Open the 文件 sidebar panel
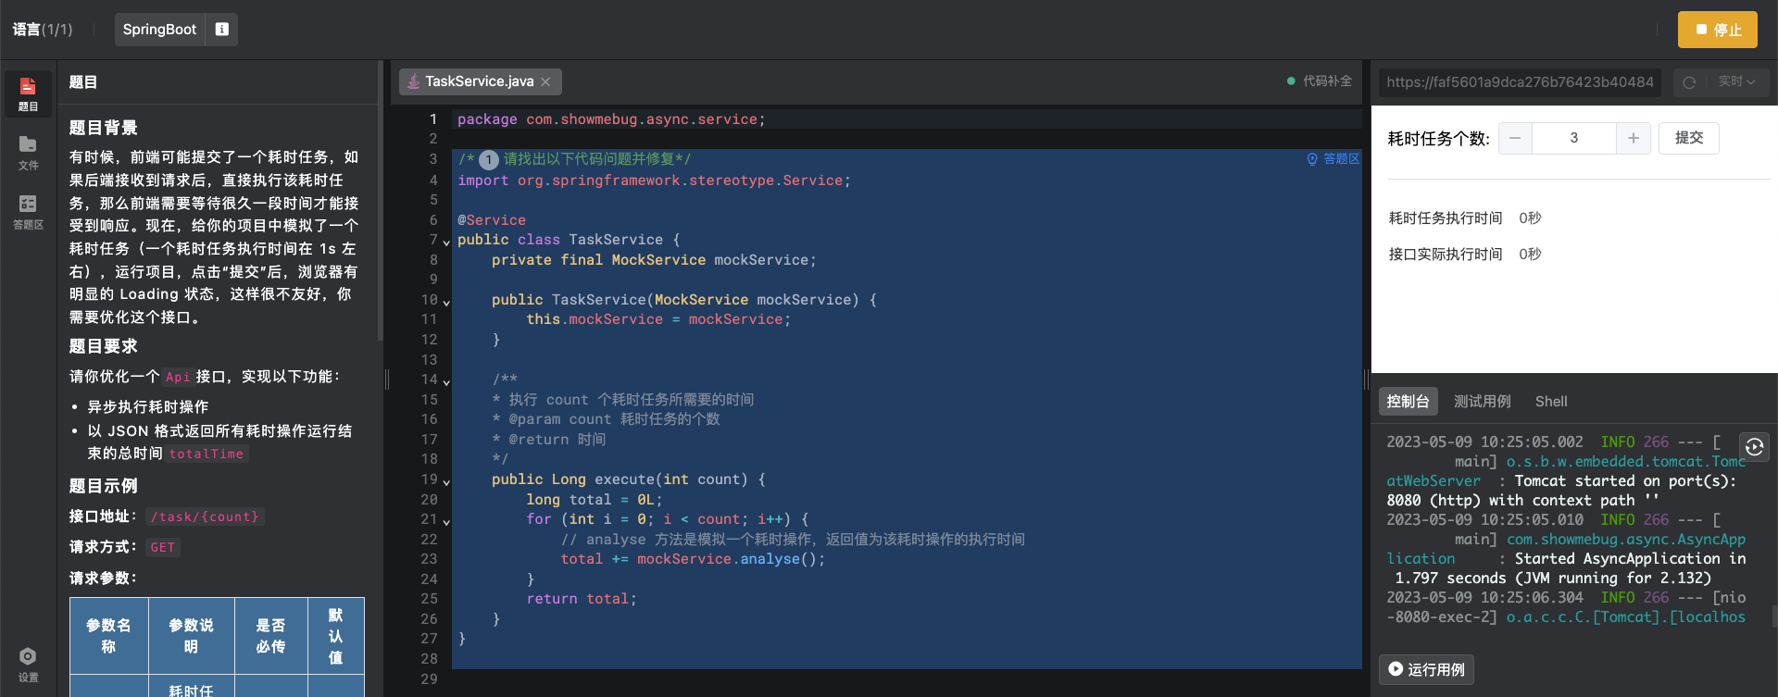Screen dimensions: 1778x697 [28, 153]
